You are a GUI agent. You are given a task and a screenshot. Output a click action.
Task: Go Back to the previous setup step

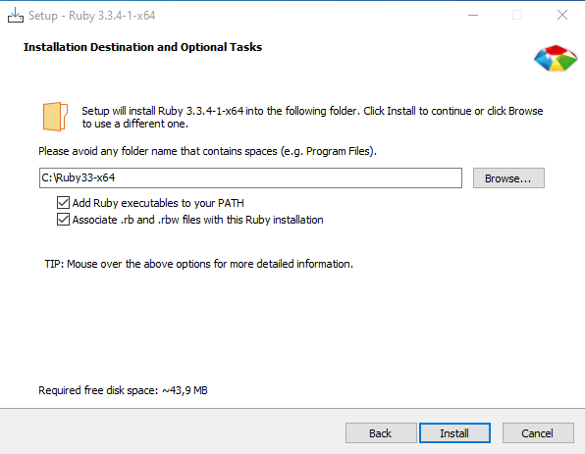coord(381,433)
